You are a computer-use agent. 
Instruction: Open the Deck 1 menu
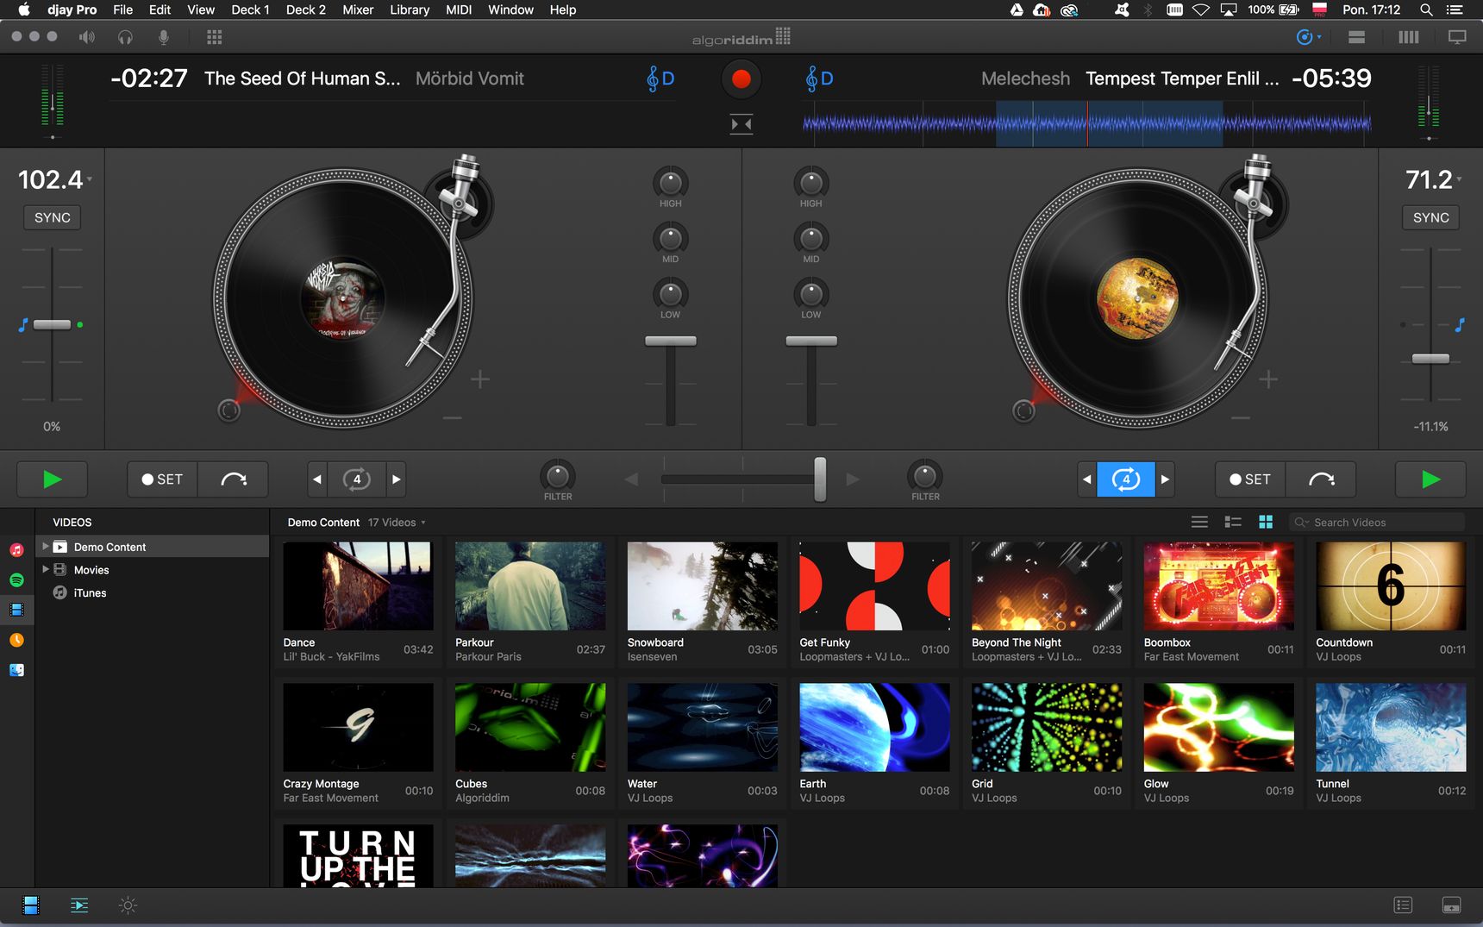[250, 9]
